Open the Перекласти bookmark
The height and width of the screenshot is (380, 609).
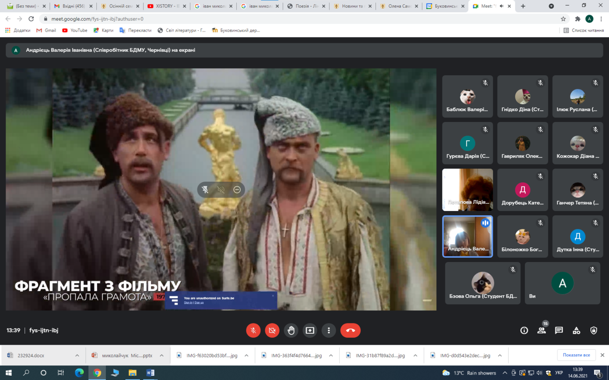[136, 30]
